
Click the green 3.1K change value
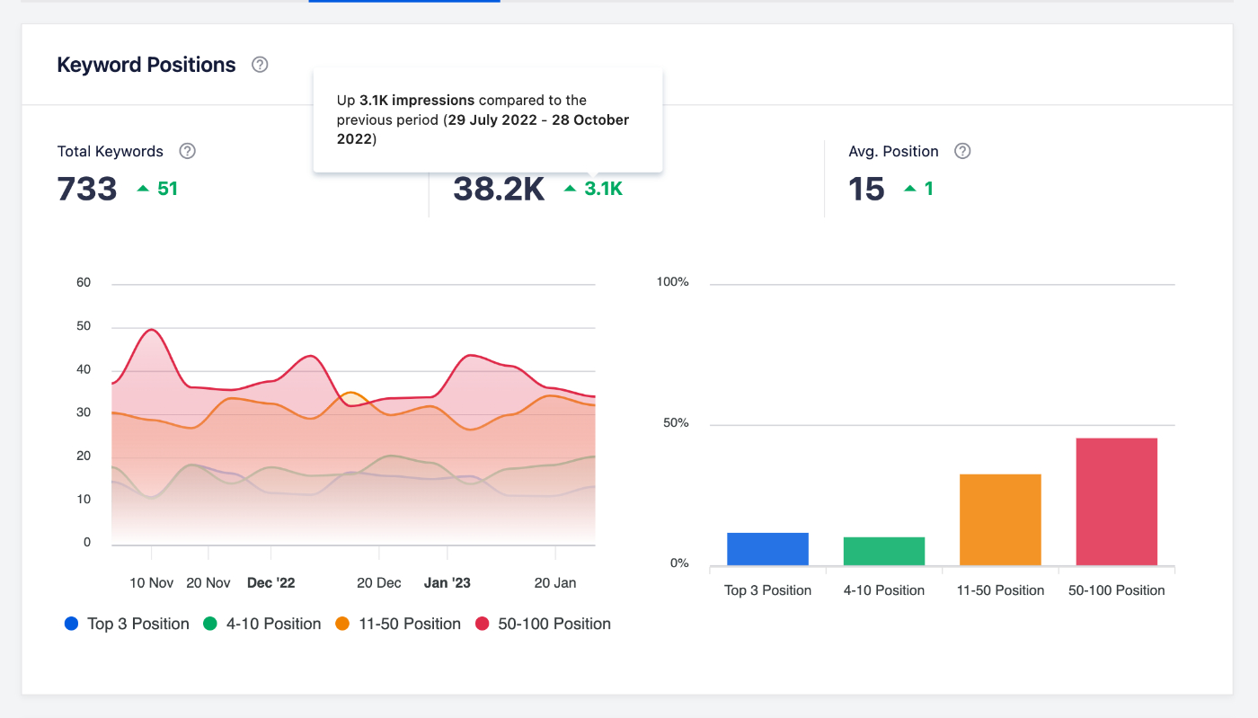click(x=604, y=189)
